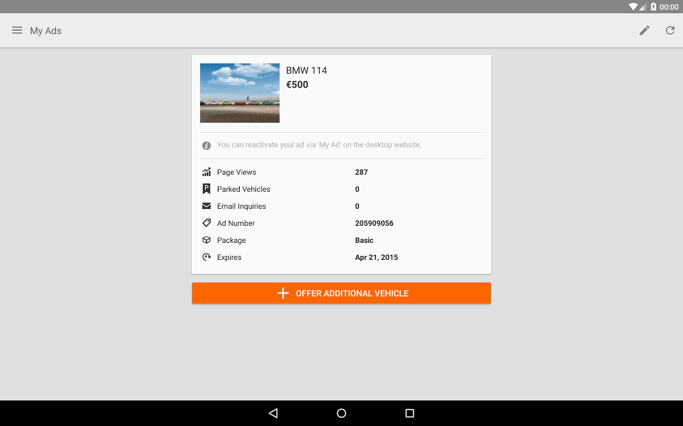Click the info icon beside reactivation notice

206,145
